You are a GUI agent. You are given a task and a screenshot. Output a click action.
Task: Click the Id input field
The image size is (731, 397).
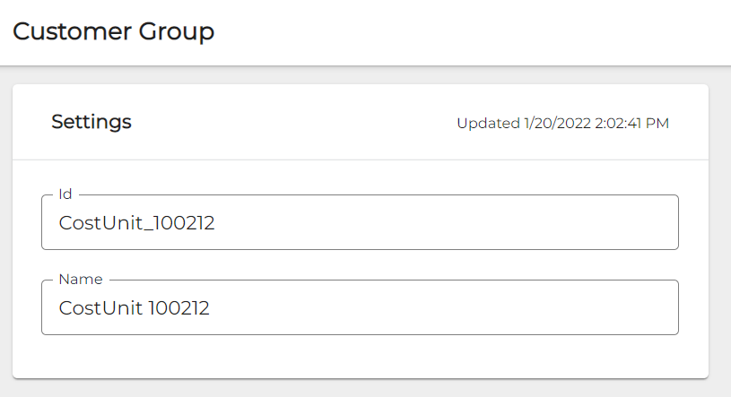click(x=359, y=223)
